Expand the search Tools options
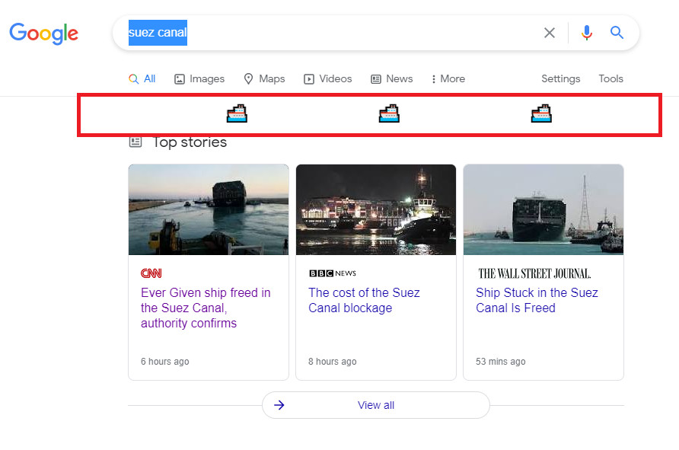The image size is (679, 450). (x=610, y=79)
